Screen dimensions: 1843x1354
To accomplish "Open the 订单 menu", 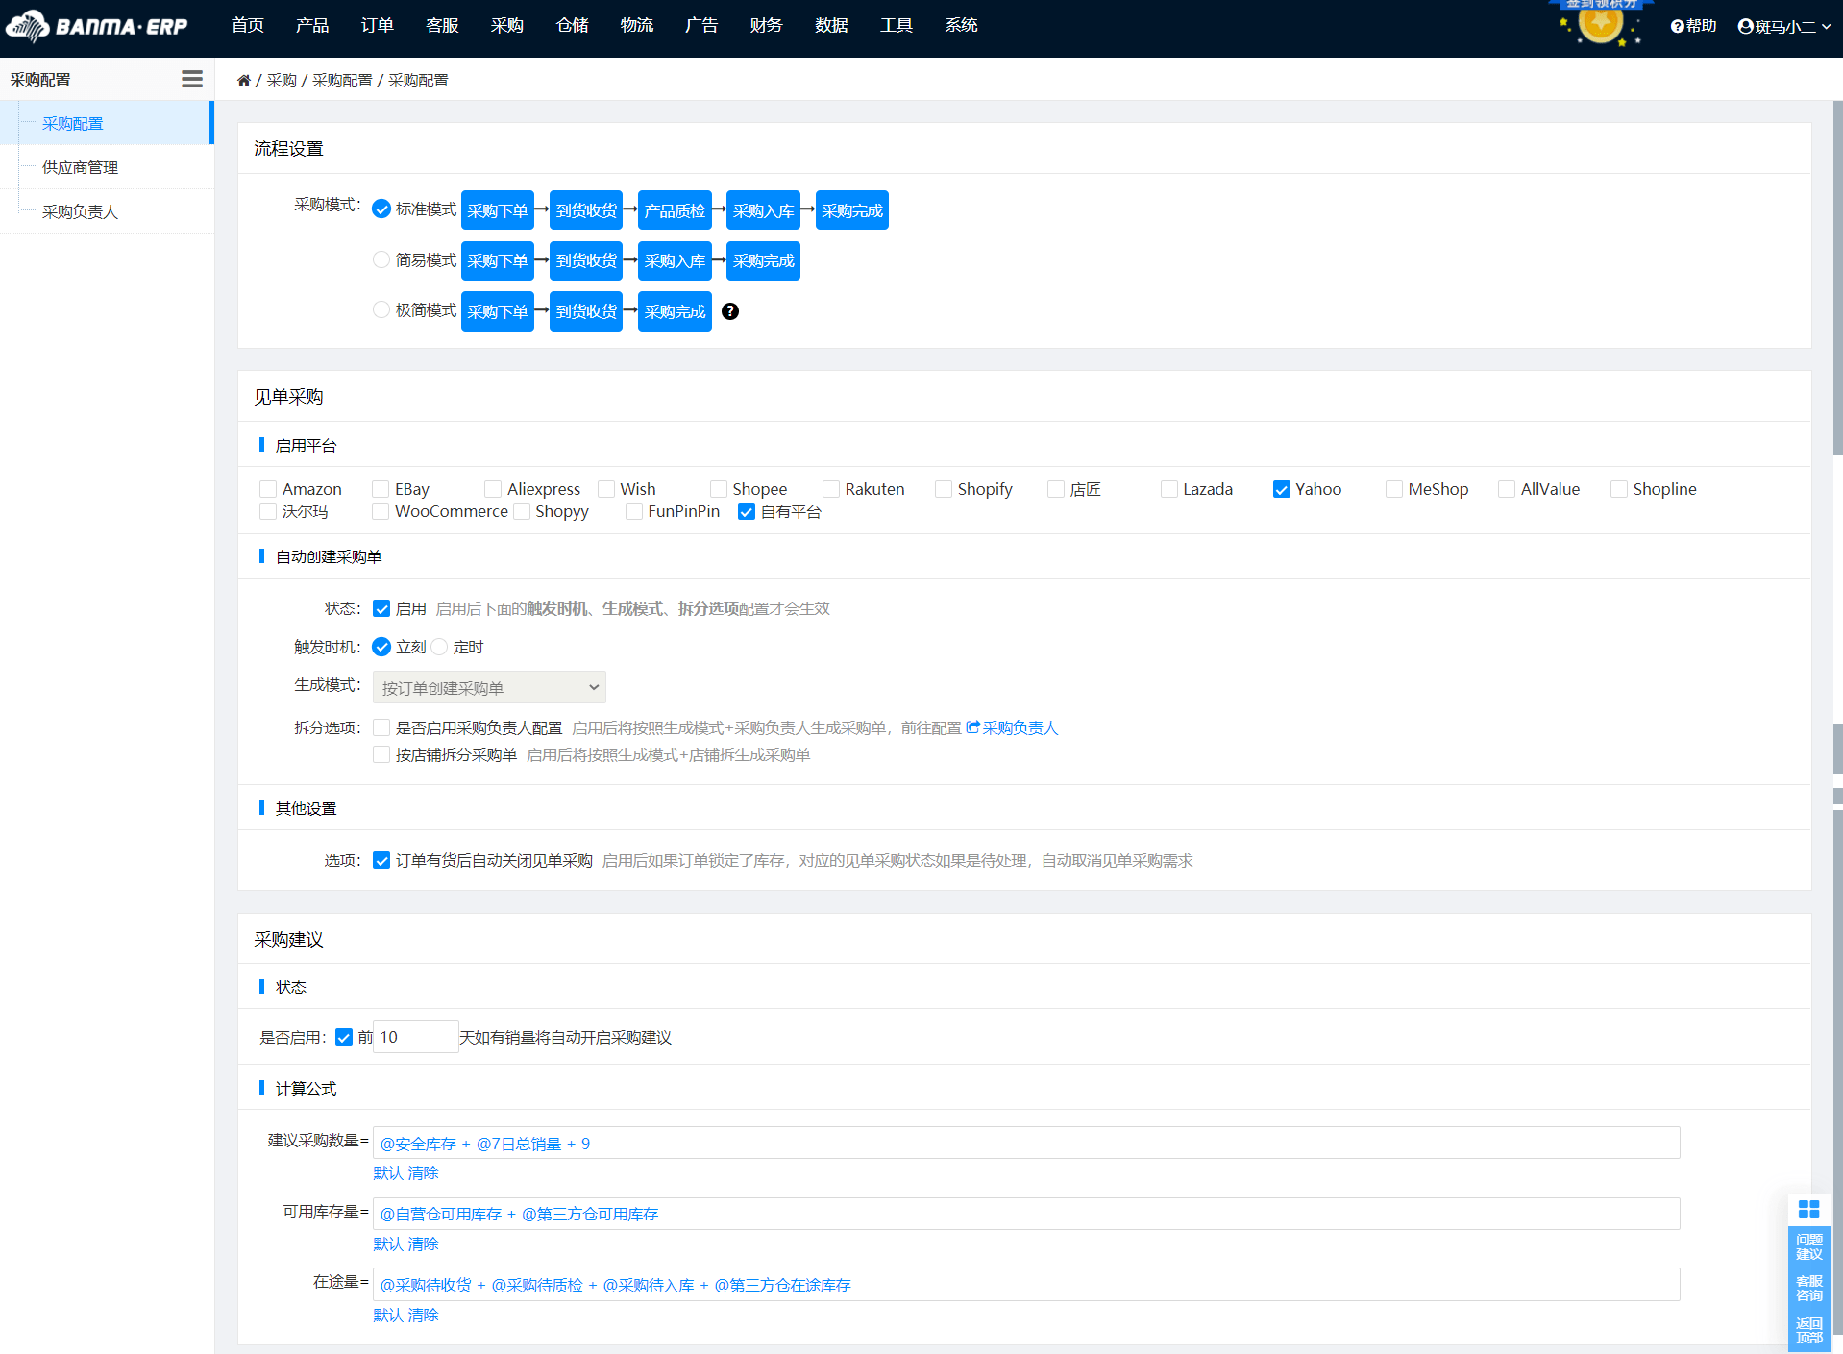I will point(378,25).
